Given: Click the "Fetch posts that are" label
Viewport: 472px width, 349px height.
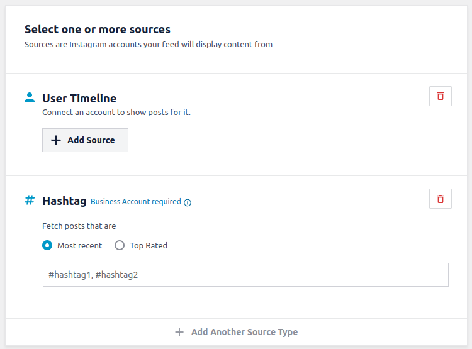Looking at the screenshot, I should tap(79, 226).
